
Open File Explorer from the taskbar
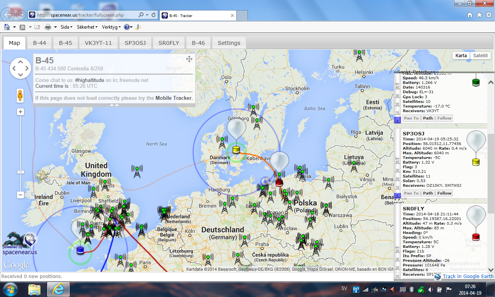pyautogui.click(x=34, y=289)
